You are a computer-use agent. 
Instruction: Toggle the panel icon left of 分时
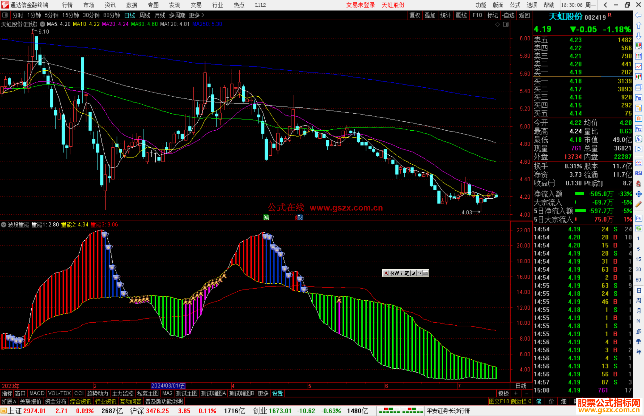click(x=5, y=15)
